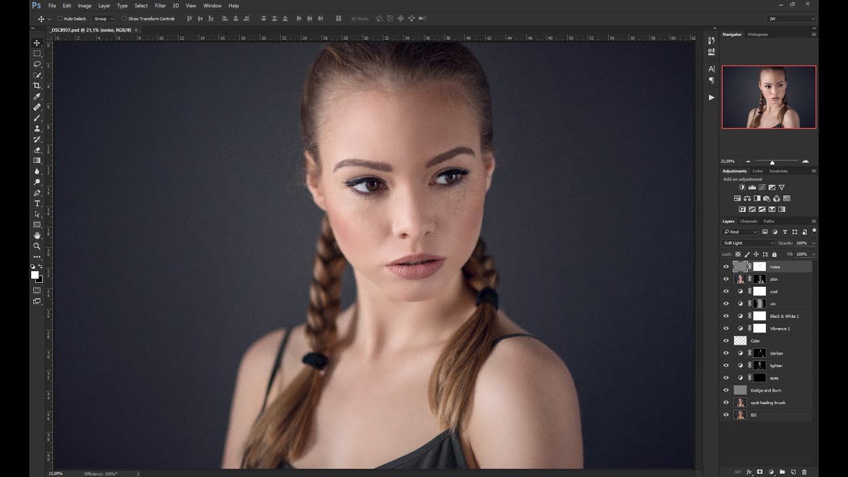The image size is (848, 477).
Task: Click the foreground color swatch
Action: tap(35, 275)
